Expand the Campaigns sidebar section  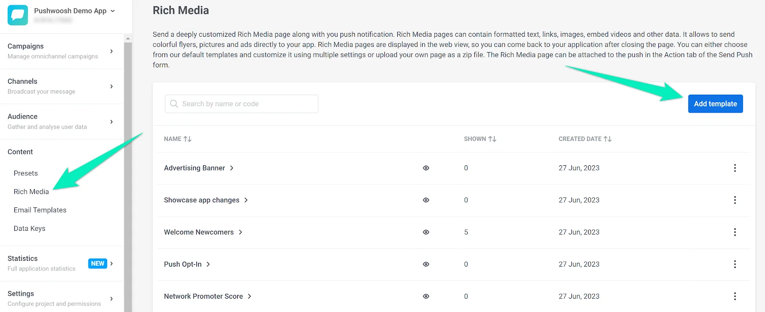coord(111,51)
